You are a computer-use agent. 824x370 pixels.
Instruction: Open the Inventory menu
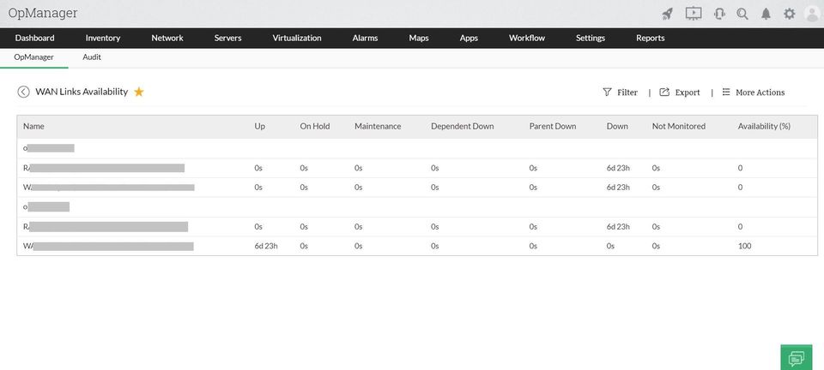click(x=103, y=38)
